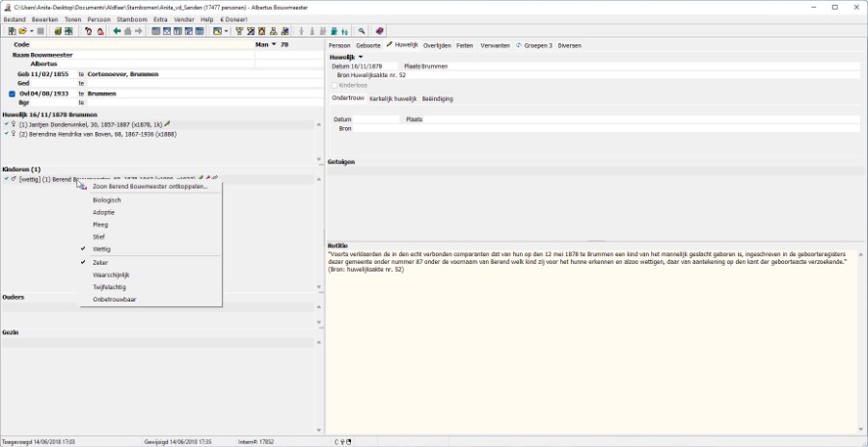Toggle the checkbox next to Ovl date
Image resolution: width=868 pixels, height=447 pixels.
tap(13, 93)
